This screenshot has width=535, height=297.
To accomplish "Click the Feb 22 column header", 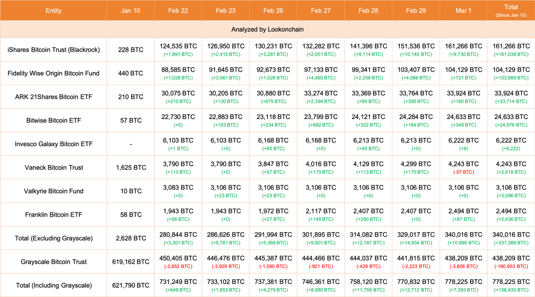I will (x=178, y=10).
